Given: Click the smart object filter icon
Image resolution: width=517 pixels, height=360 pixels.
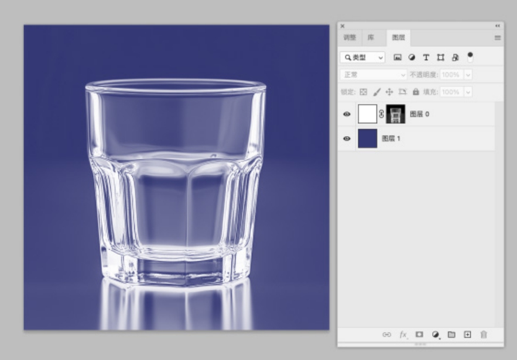Looking at the screenshot, I should pos(454,57).
